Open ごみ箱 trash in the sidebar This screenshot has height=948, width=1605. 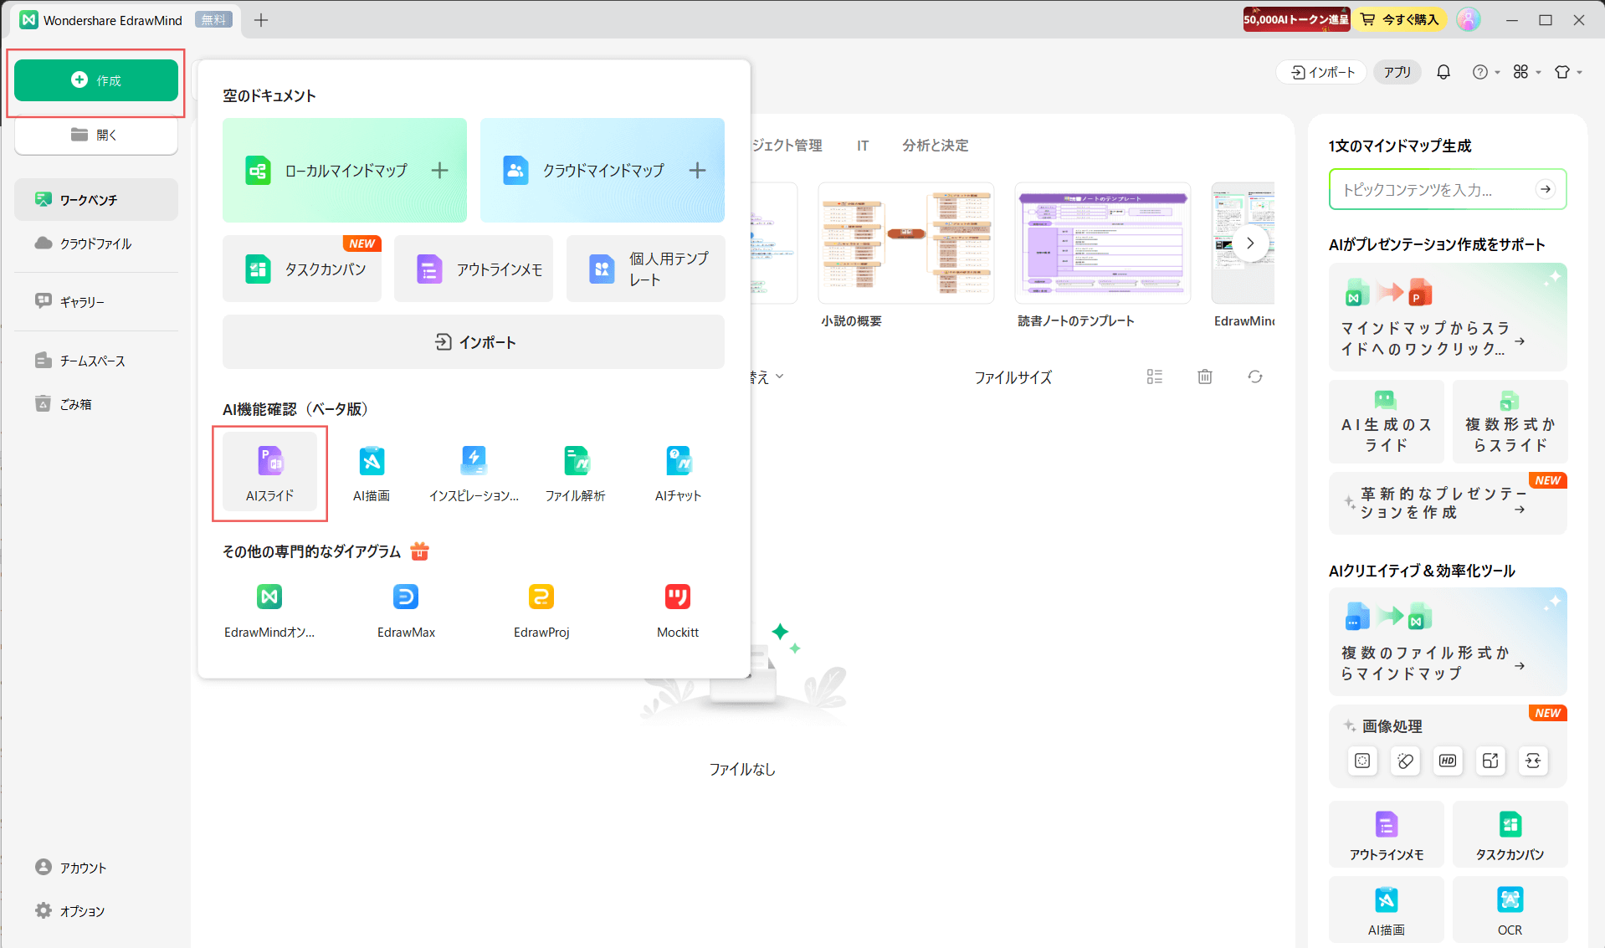95,404
